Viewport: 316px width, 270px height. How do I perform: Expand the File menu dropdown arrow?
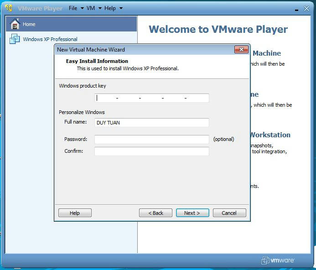82,9
